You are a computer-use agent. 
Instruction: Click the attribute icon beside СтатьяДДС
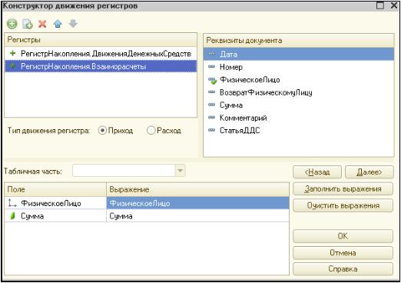[x=211, y=130]
